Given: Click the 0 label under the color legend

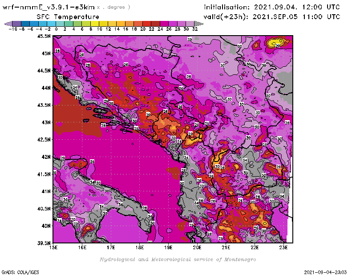Looking at the screenshot, I should pyautogui.click(x=56, y=29).
